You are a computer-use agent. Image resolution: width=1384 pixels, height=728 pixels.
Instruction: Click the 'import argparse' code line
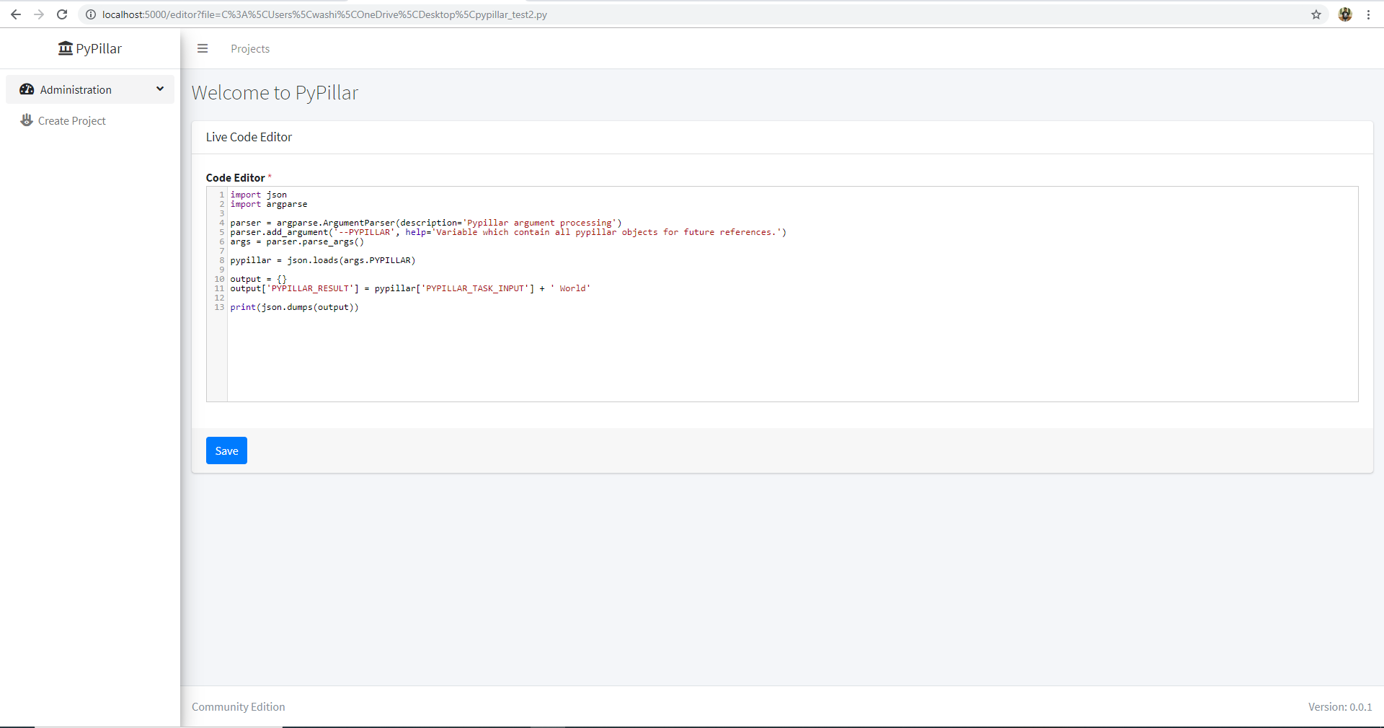coord(269,204)
